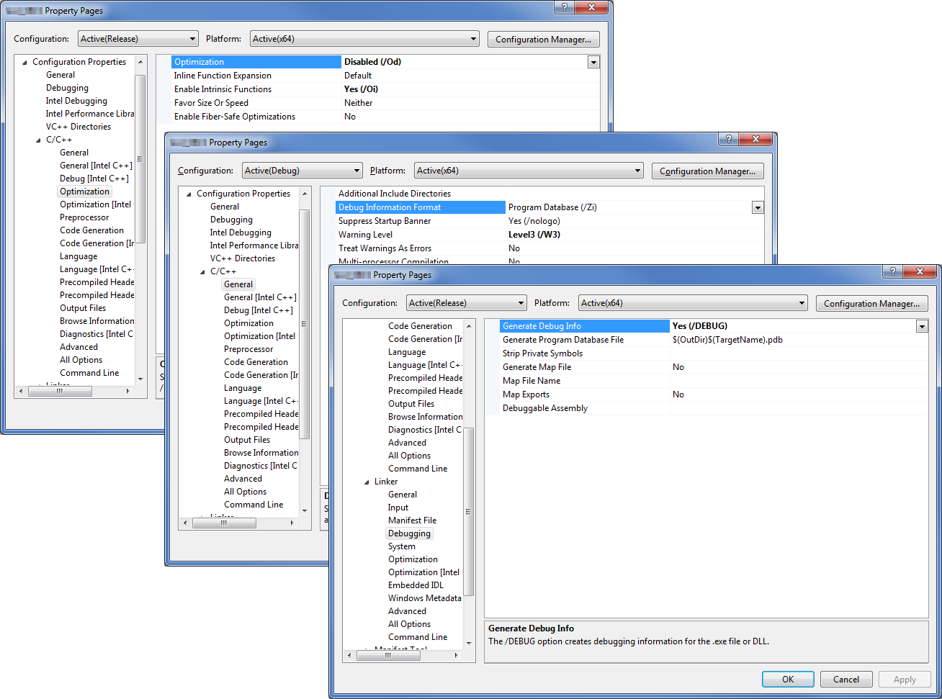Click Configuration Manager in the middle Debug window
The image size is (942, 699).
[x=707, y=171]
